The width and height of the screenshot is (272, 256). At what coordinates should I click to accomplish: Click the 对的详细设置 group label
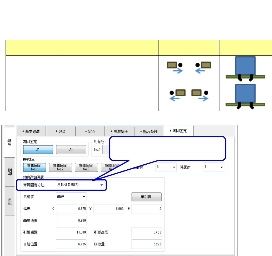[33, 177]
